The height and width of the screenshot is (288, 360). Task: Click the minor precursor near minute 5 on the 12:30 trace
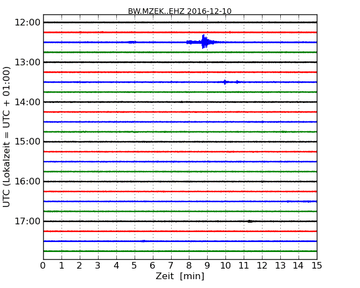coord(132,42)
